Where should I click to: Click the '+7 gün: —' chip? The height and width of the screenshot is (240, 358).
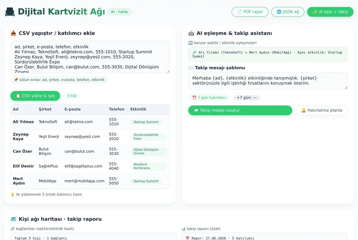click(247, 98)
